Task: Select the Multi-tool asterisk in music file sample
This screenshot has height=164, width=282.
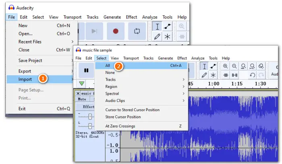Action: click(x=213, y=75)
